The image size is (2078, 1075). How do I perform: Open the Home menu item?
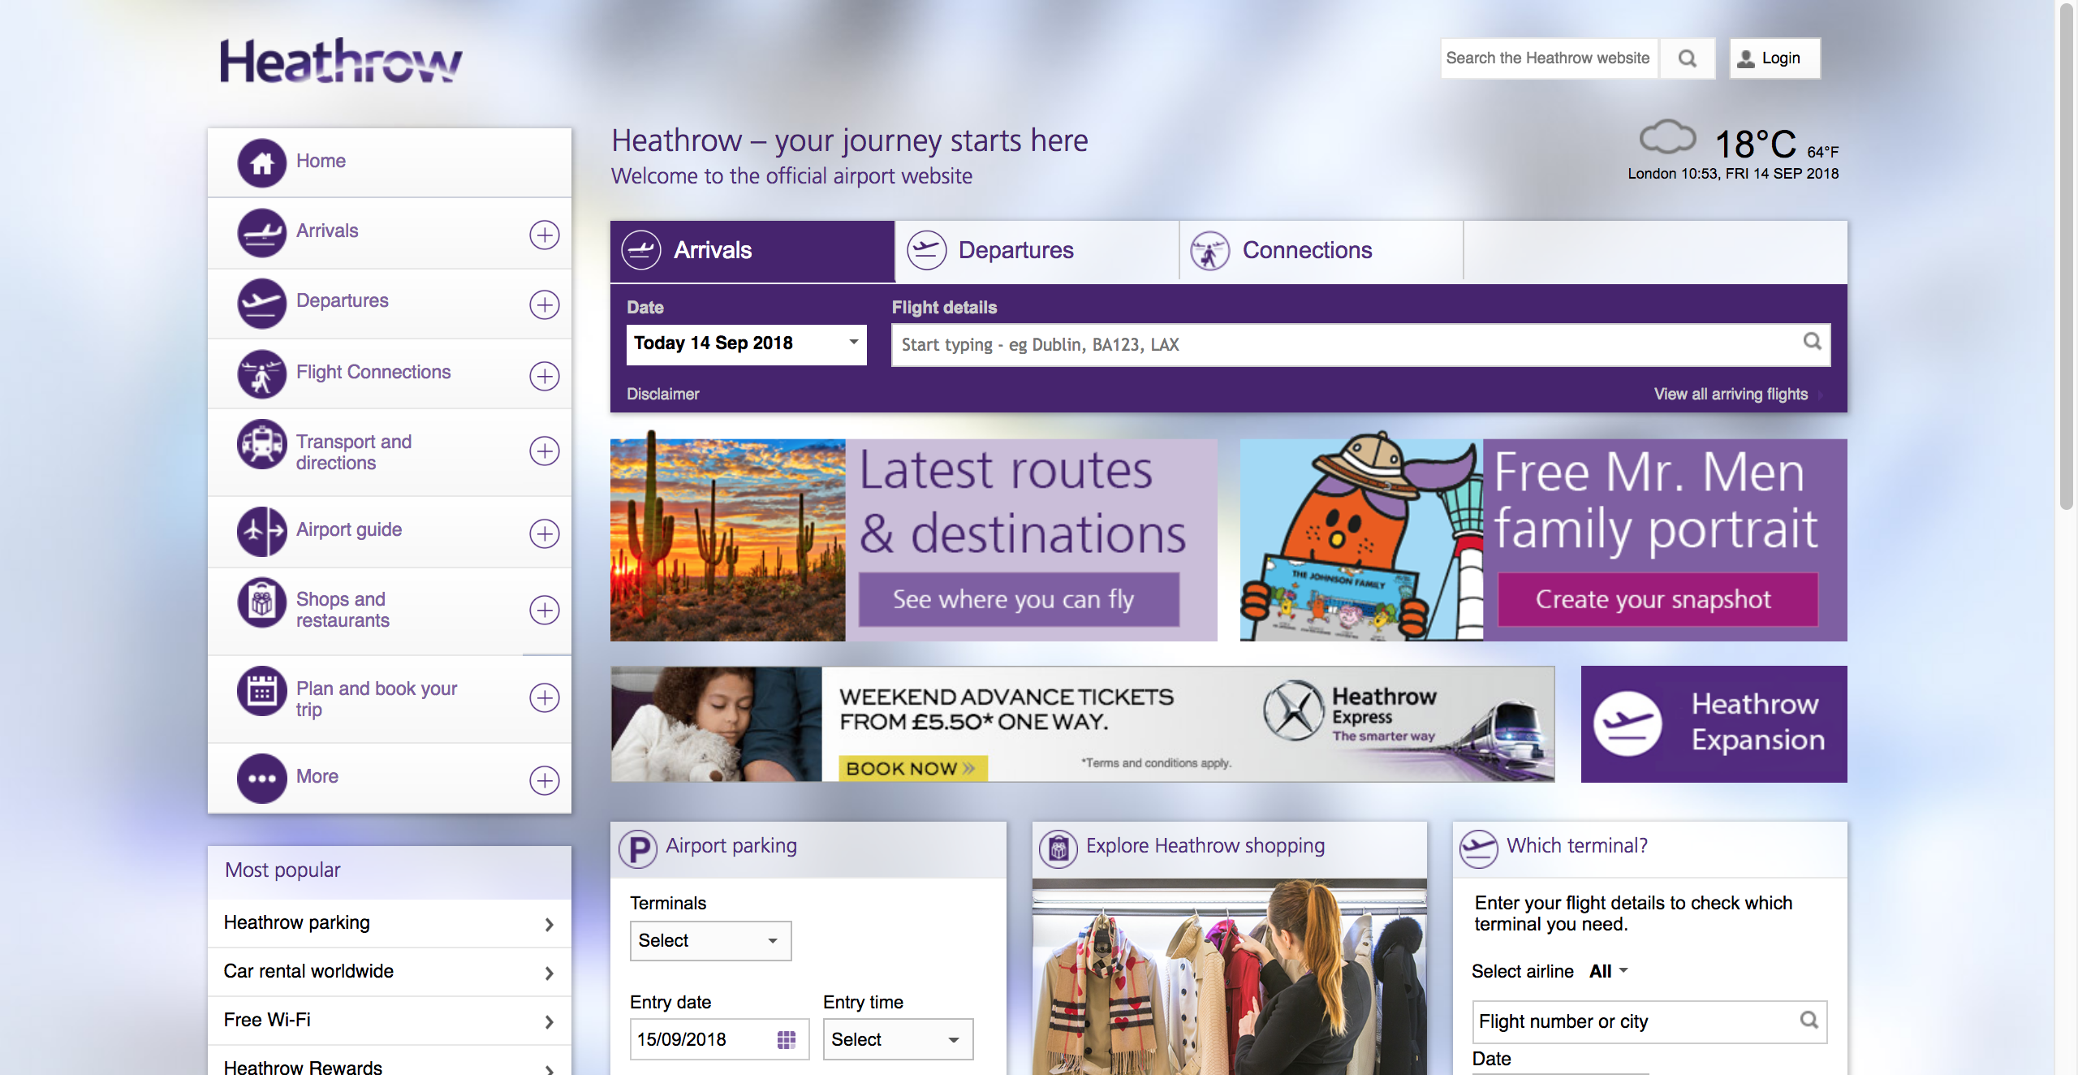tap(390, 162)
